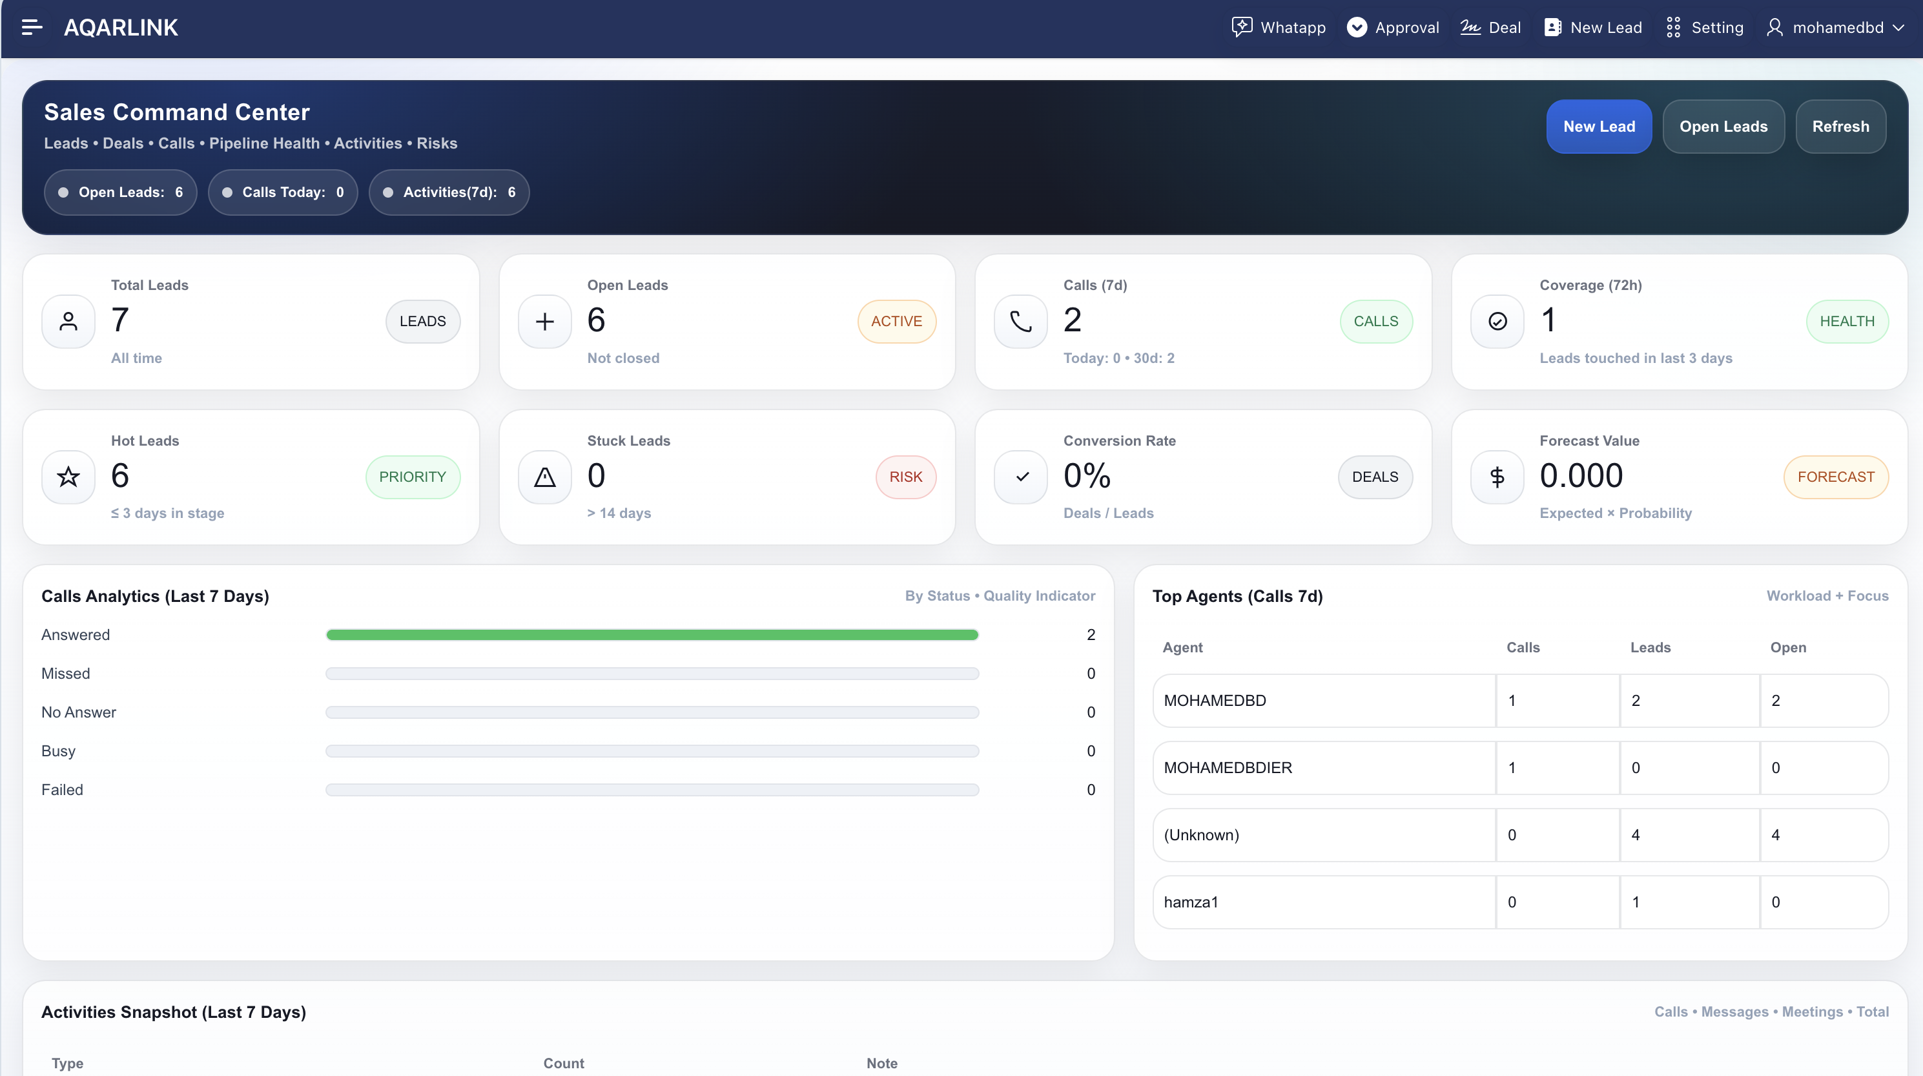Click the dollar icon on Forecast Value card
The height and width of the screenshot is (1076, 1923).
point(1496,477)
